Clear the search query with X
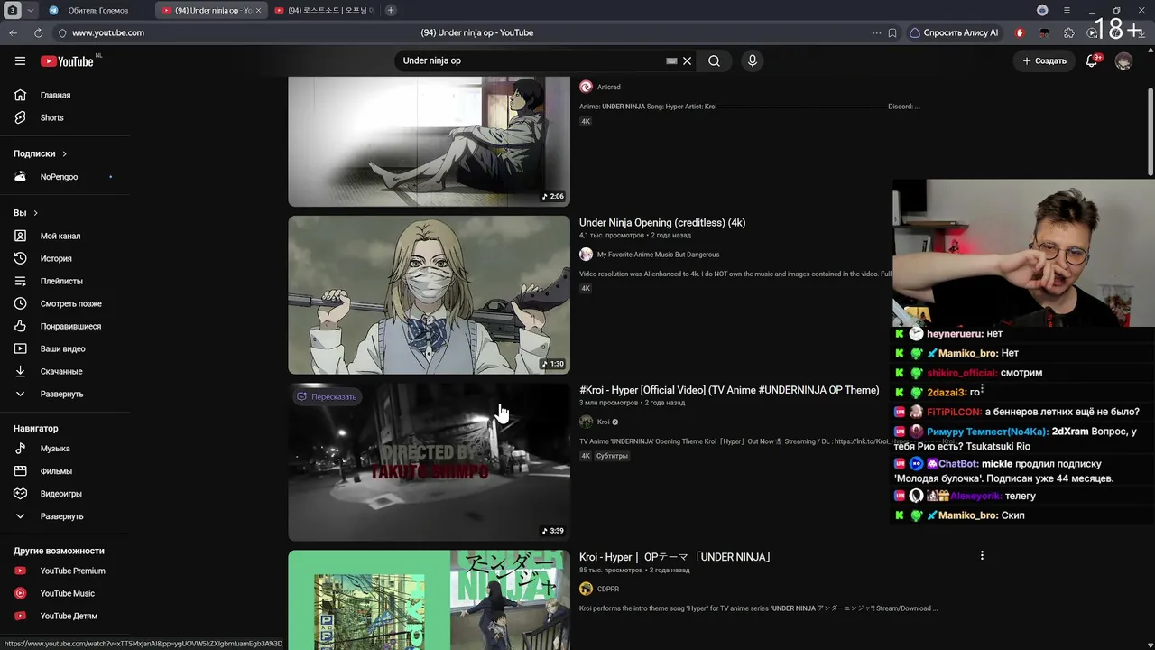Screen dimensions: 1155x650 pos(687,60)
